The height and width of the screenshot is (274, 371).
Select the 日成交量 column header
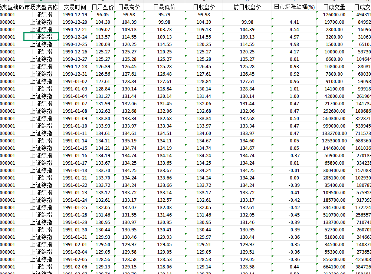(334, 7)
